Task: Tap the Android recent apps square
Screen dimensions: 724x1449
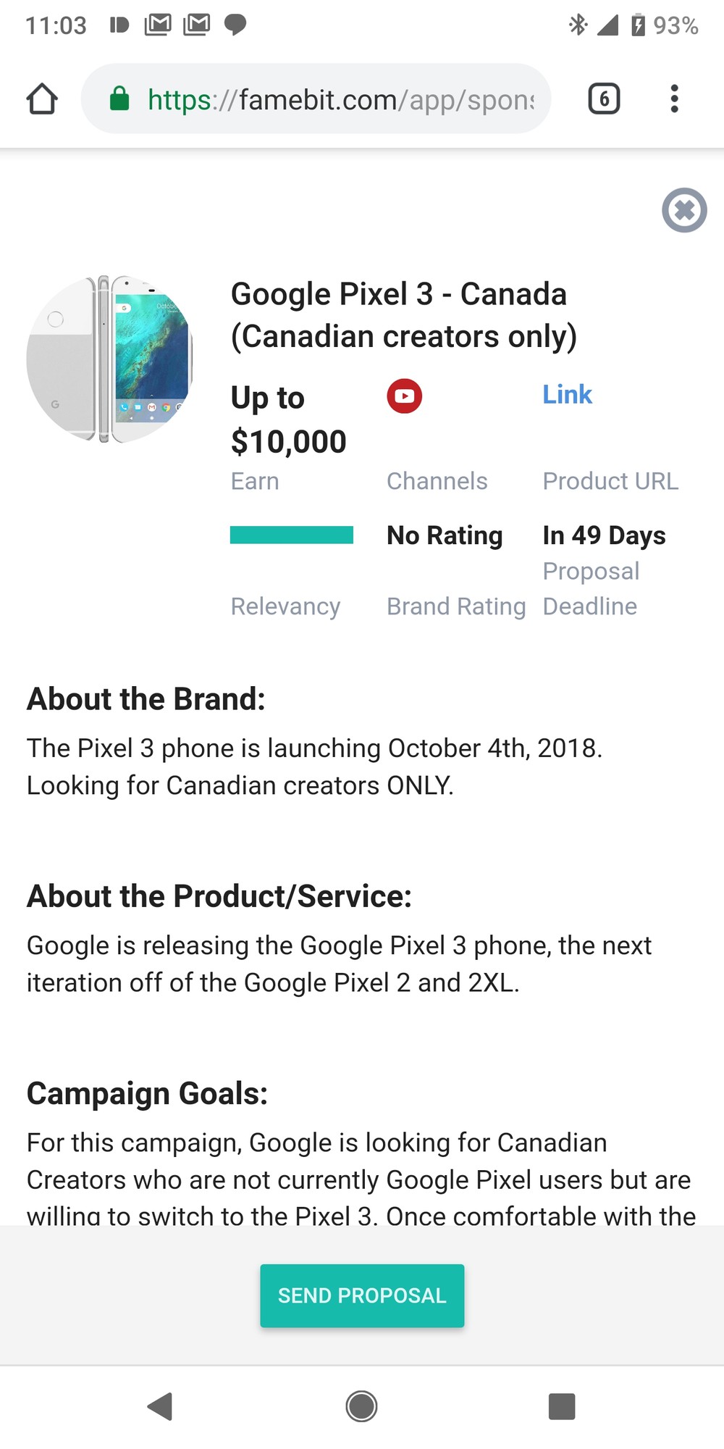Action: coord(562,1406)
